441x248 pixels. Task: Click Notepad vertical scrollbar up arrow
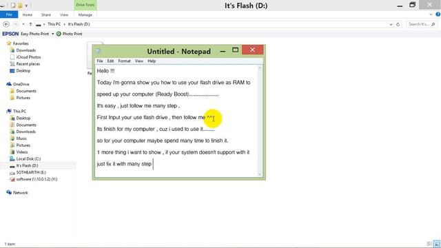coord(260,68)
